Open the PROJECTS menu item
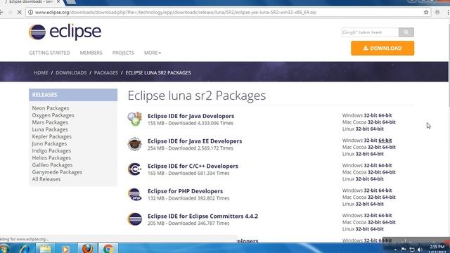Screen dimensions: 450x253 click(123, 53)
